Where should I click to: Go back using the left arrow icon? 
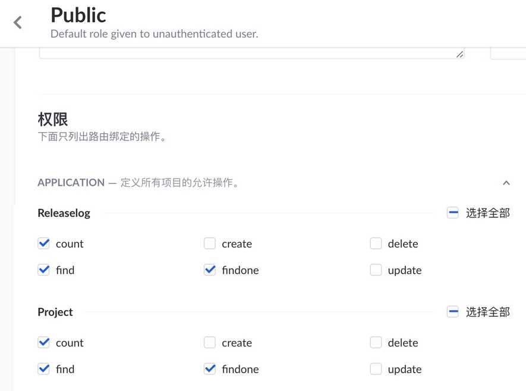(x=18, y=23)
